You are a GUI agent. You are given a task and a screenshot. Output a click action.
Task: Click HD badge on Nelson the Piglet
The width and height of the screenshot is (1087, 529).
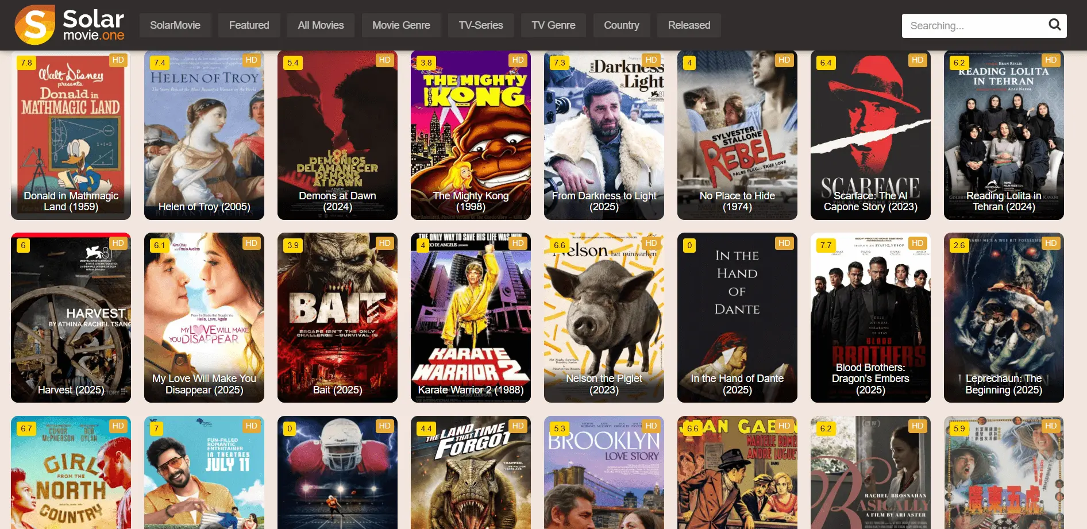[651, 243]
